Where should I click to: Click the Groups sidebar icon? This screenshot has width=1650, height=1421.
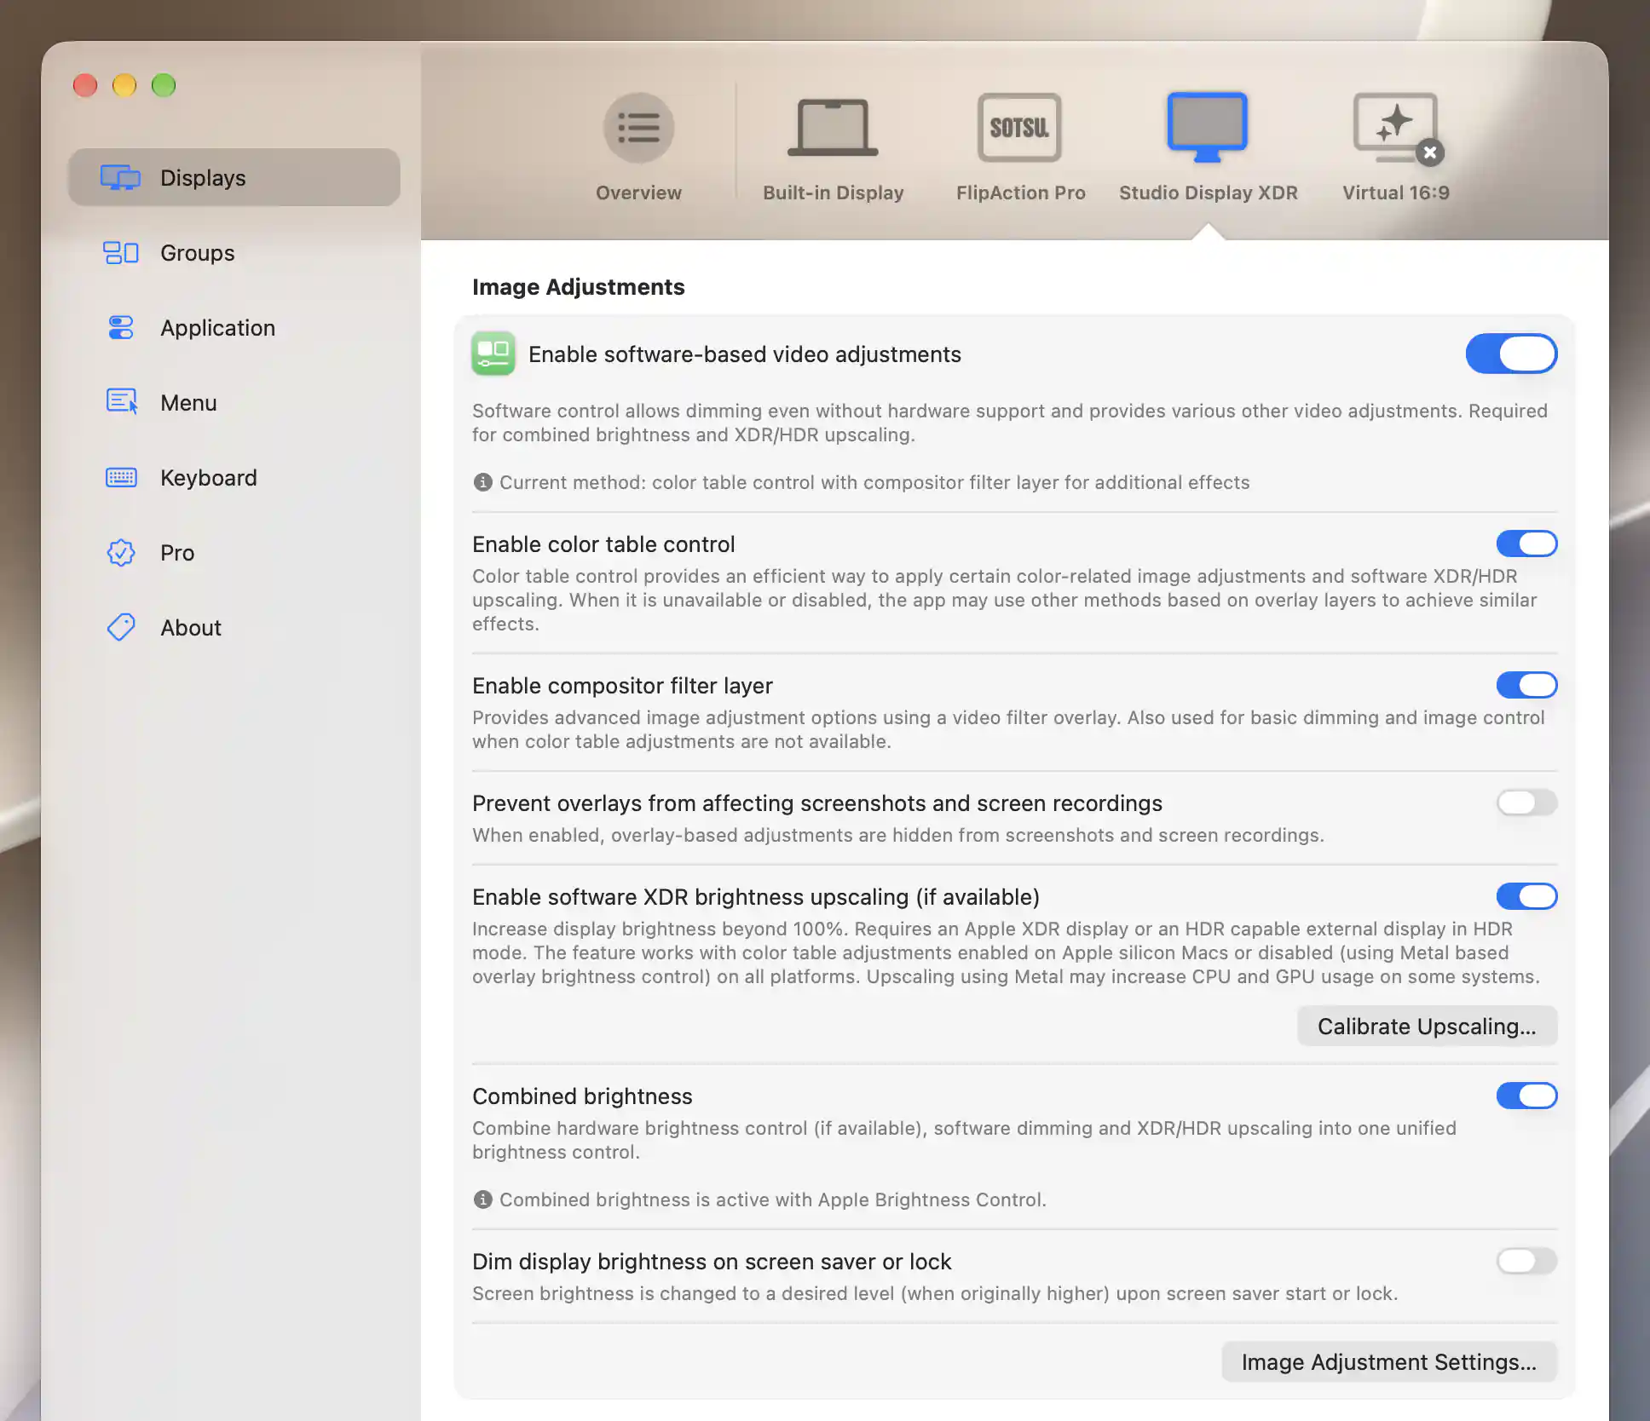click(x=120, y=252)
